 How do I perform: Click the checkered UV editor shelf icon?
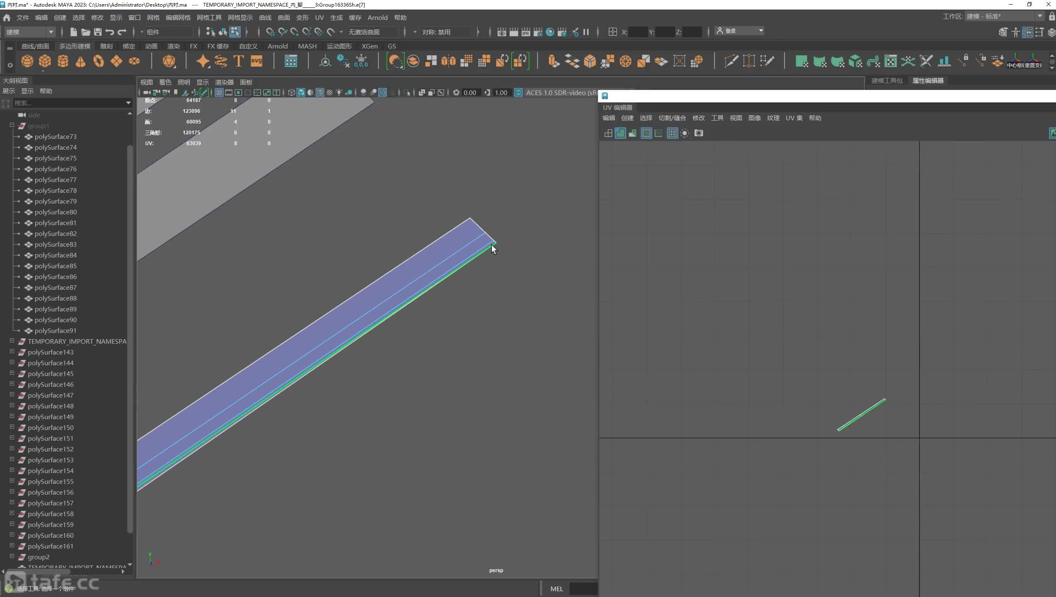pos(891,61)
